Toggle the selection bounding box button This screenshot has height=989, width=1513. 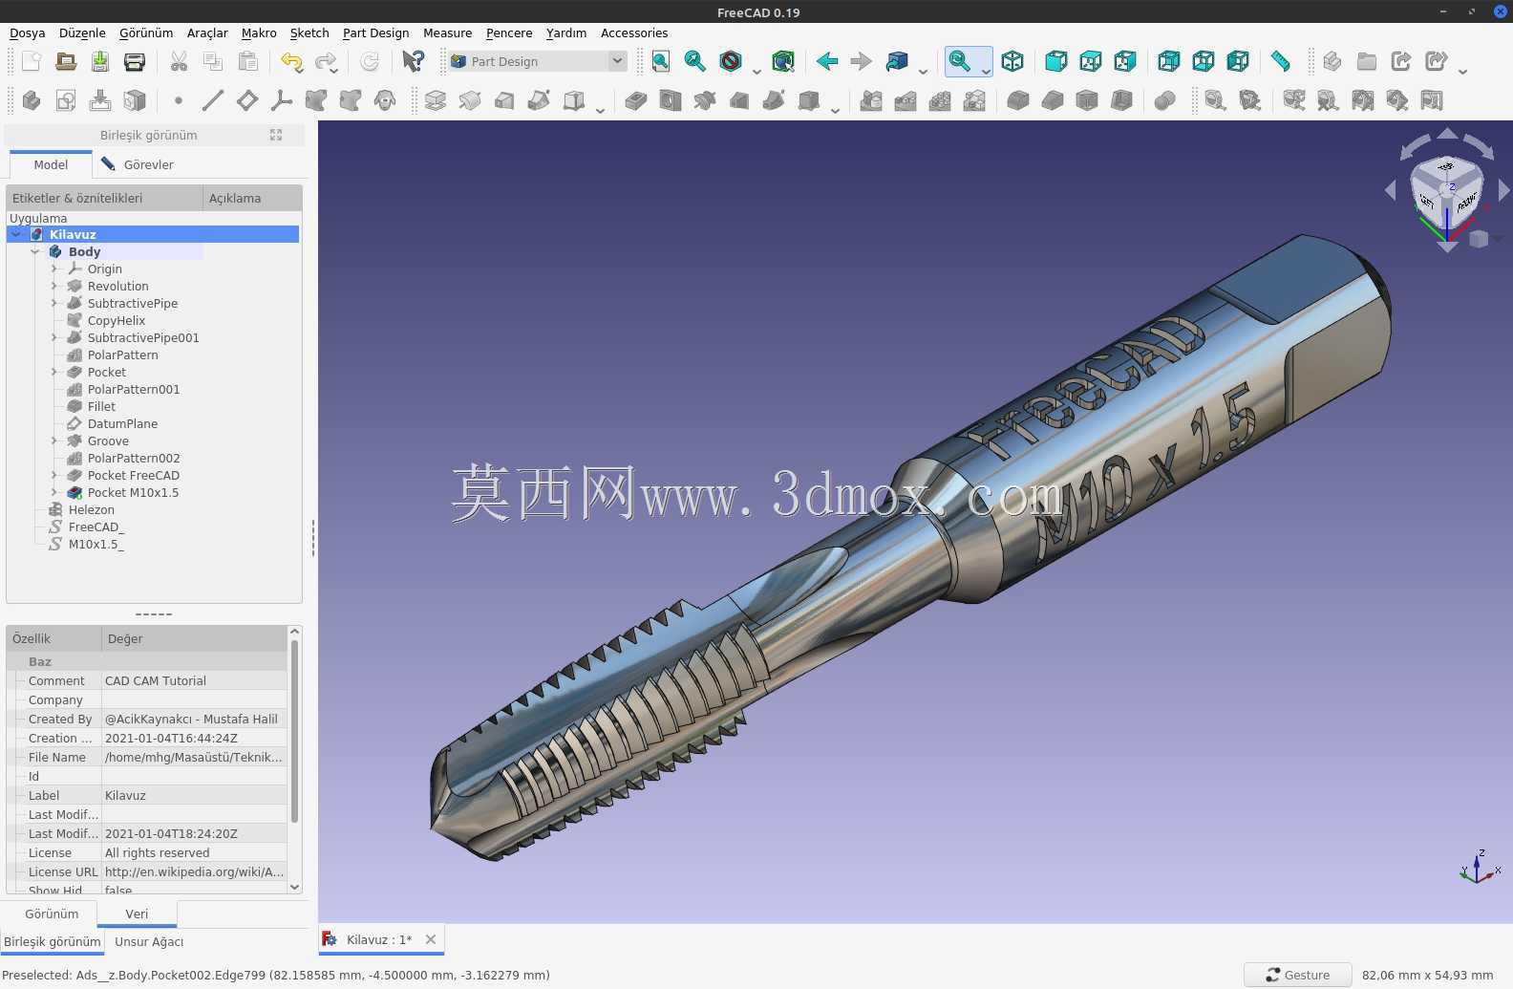pyautogui.click(x=783, y=61)
